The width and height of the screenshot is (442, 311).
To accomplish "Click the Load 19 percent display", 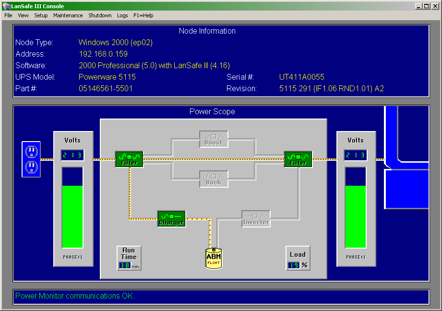I will [x=298, y=258].
